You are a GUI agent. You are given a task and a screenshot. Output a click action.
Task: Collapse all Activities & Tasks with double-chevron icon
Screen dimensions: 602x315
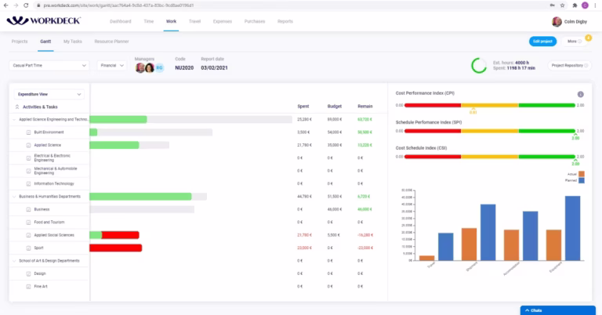point(17,107)
